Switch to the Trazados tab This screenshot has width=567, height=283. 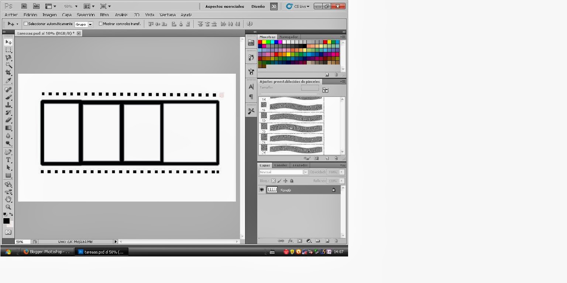[300, 165]
